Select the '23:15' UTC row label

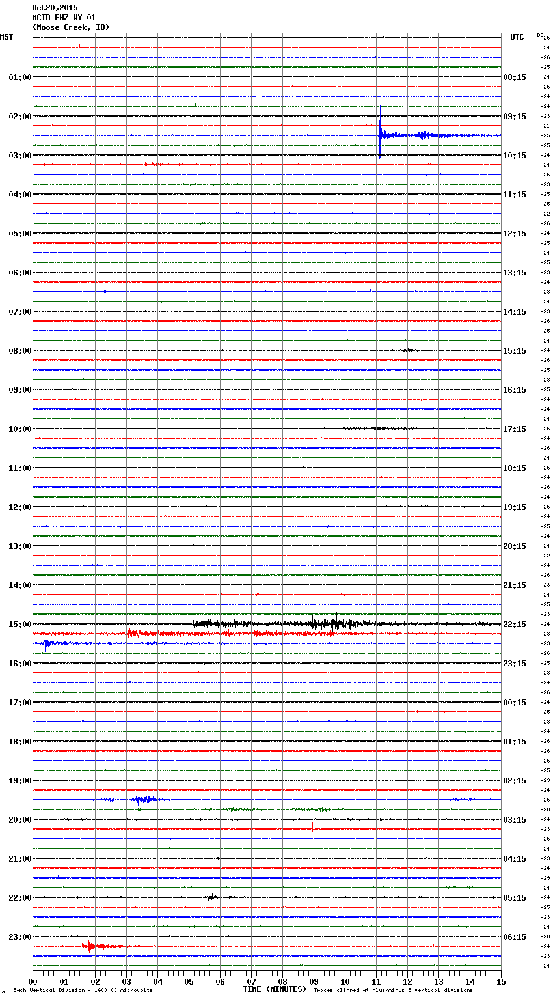(x=515, y=664)
